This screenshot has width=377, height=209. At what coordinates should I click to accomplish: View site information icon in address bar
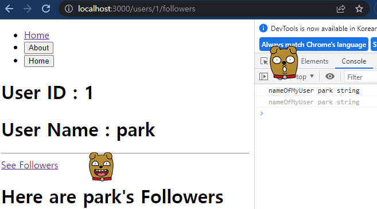[x=69, y=9]
